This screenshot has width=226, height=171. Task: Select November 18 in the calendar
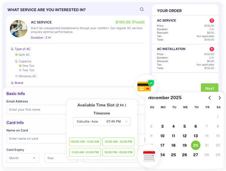pos(174,145)
